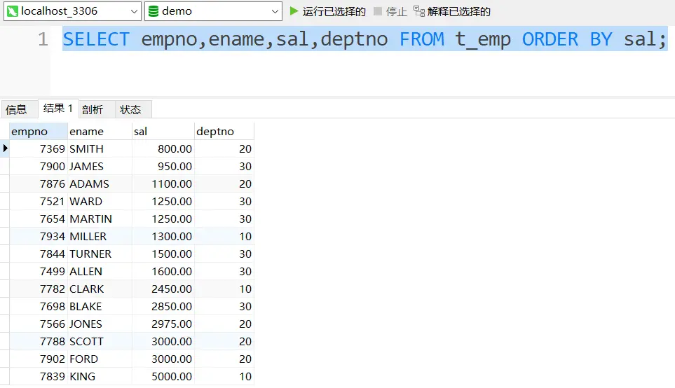The width and height of the screenshot is (675, 388).
Task: Click the localhost_3306 connection icon
Action: coord(12,11)
